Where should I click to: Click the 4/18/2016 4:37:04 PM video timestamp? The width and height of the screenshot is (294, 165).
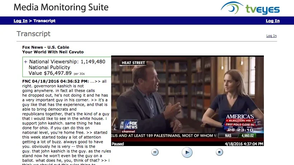pos(244,144)
